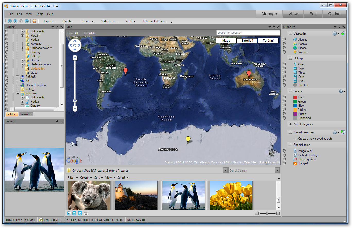
Task: Open the Podmínky použití link
Action: pos(269,162)
